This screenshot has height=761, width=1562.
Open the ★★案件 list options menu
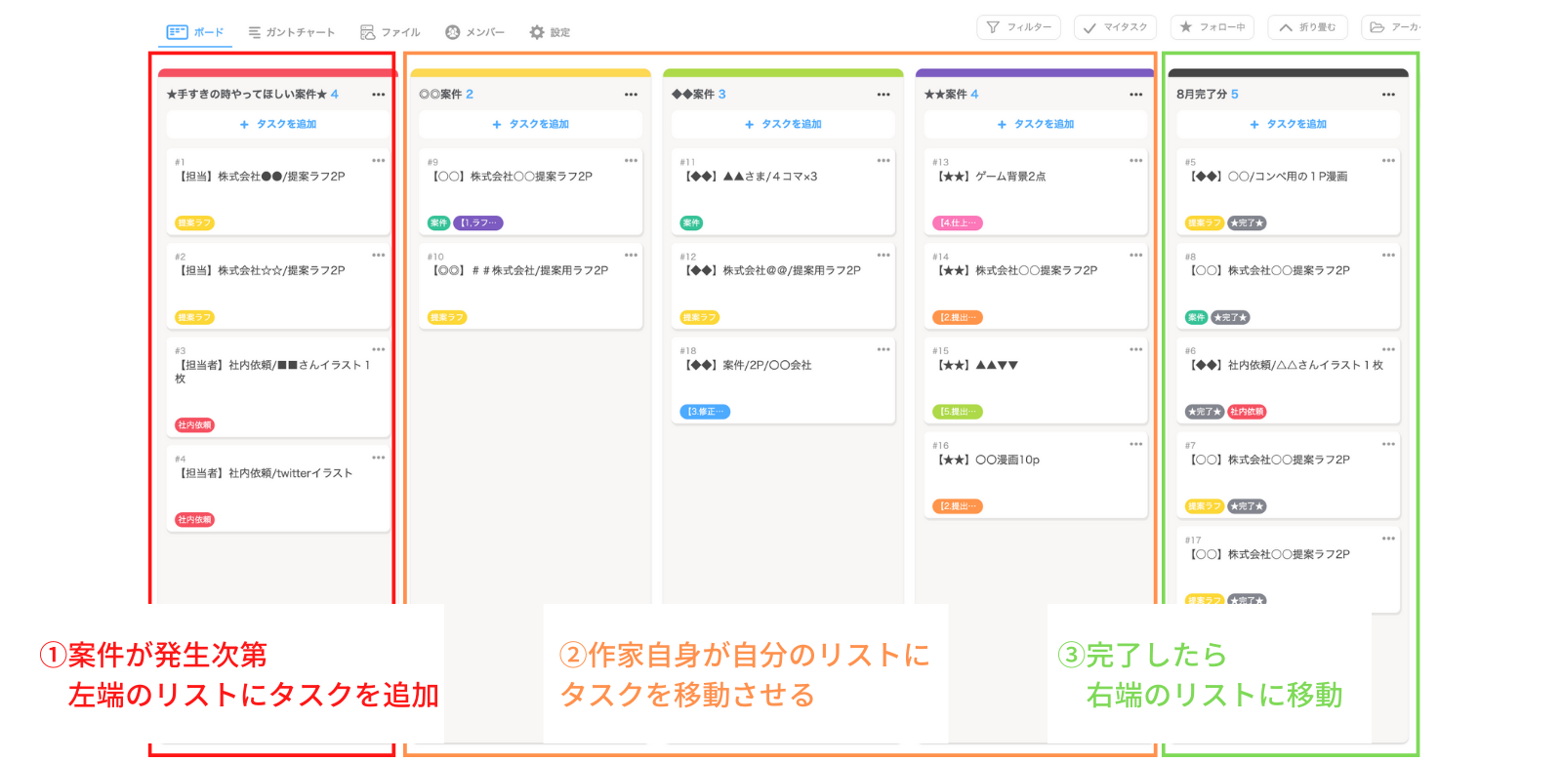1136,95
